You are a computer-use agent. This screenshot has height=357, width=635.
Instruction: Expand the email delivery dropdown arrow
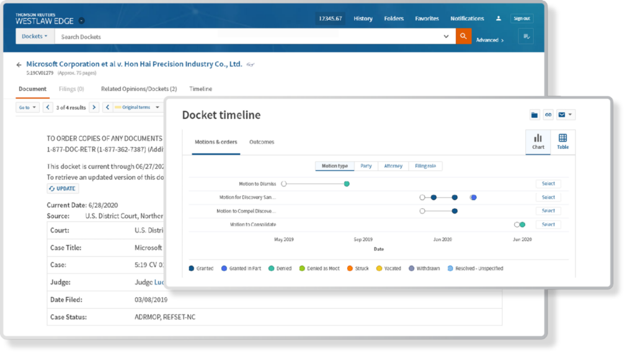click(571, 115)
